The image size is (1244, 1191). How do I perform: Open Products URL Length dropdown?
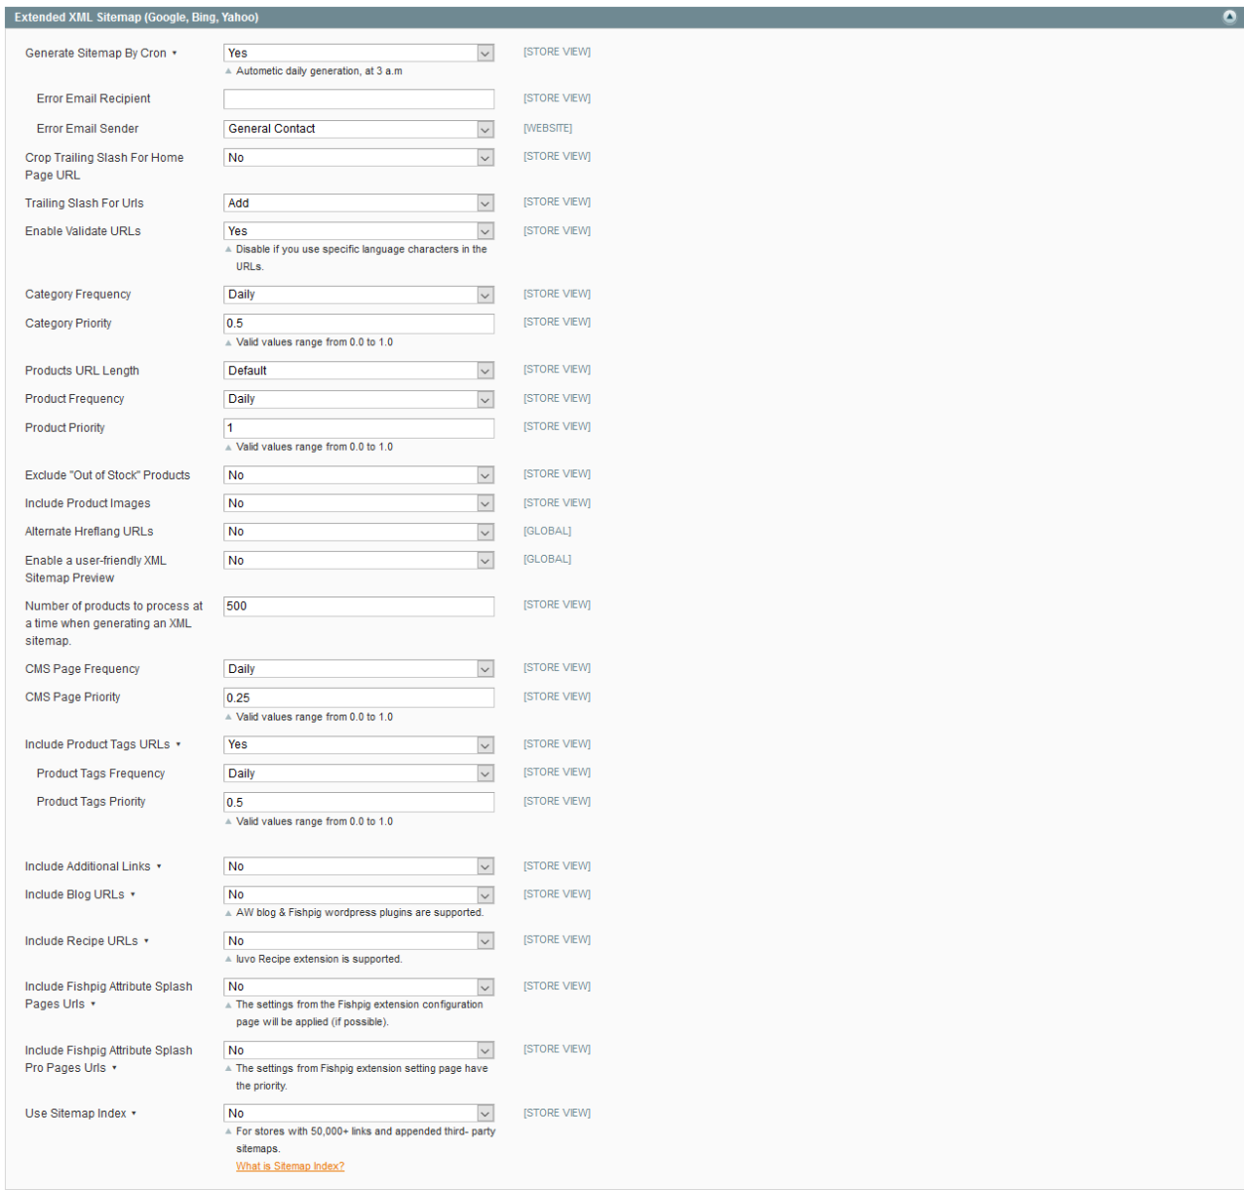click(x=358, y=371)
